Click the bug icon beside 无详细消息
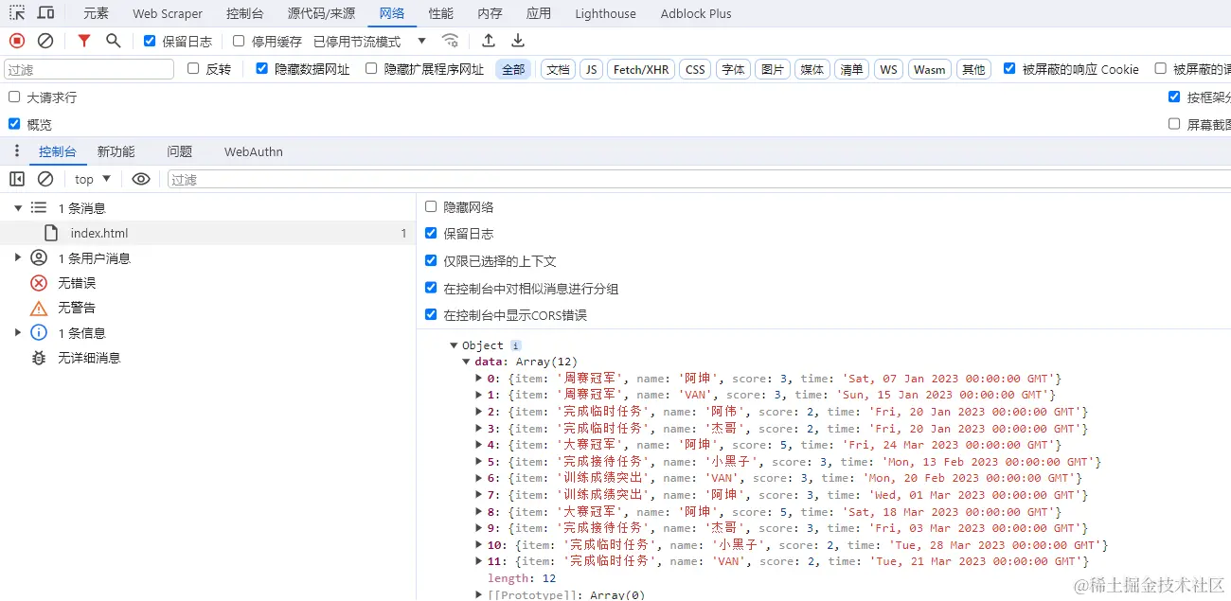The image size is (1231, 601). [39, 358]
